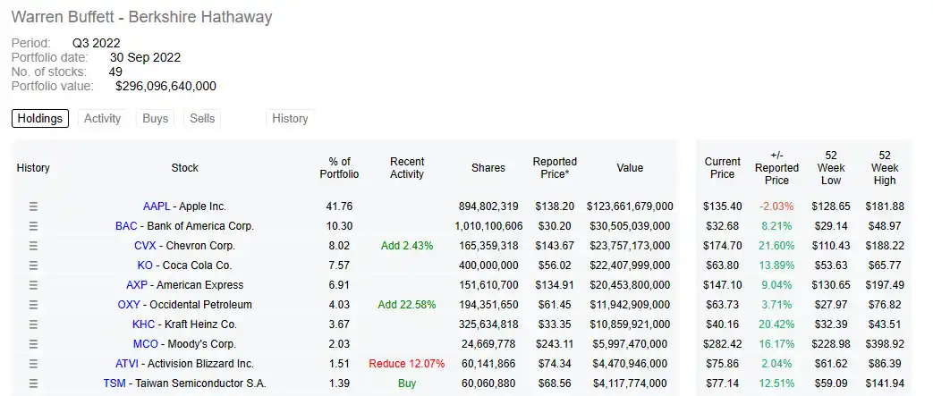The image size is (933, 396).
Task: Open history icon for Apple Inc. row
Action: [33, 206]
